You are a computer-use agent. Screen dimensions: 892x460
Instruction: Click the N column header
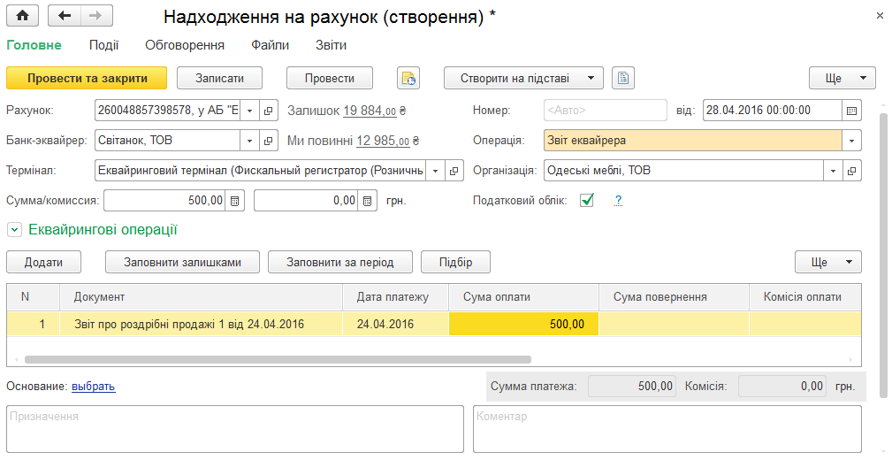pyautogui.click(x=33, y=297)
